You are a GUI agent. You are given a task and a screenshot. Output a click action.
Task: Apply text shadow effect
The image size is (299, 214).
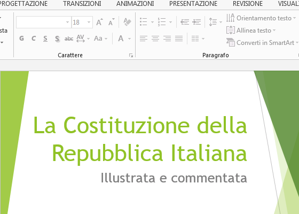[57, 39]
